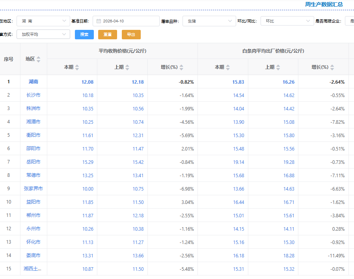Open the 所在地区 dropdown showing 湖南
This screenshot has width=354, height=279.
point(43,21)
